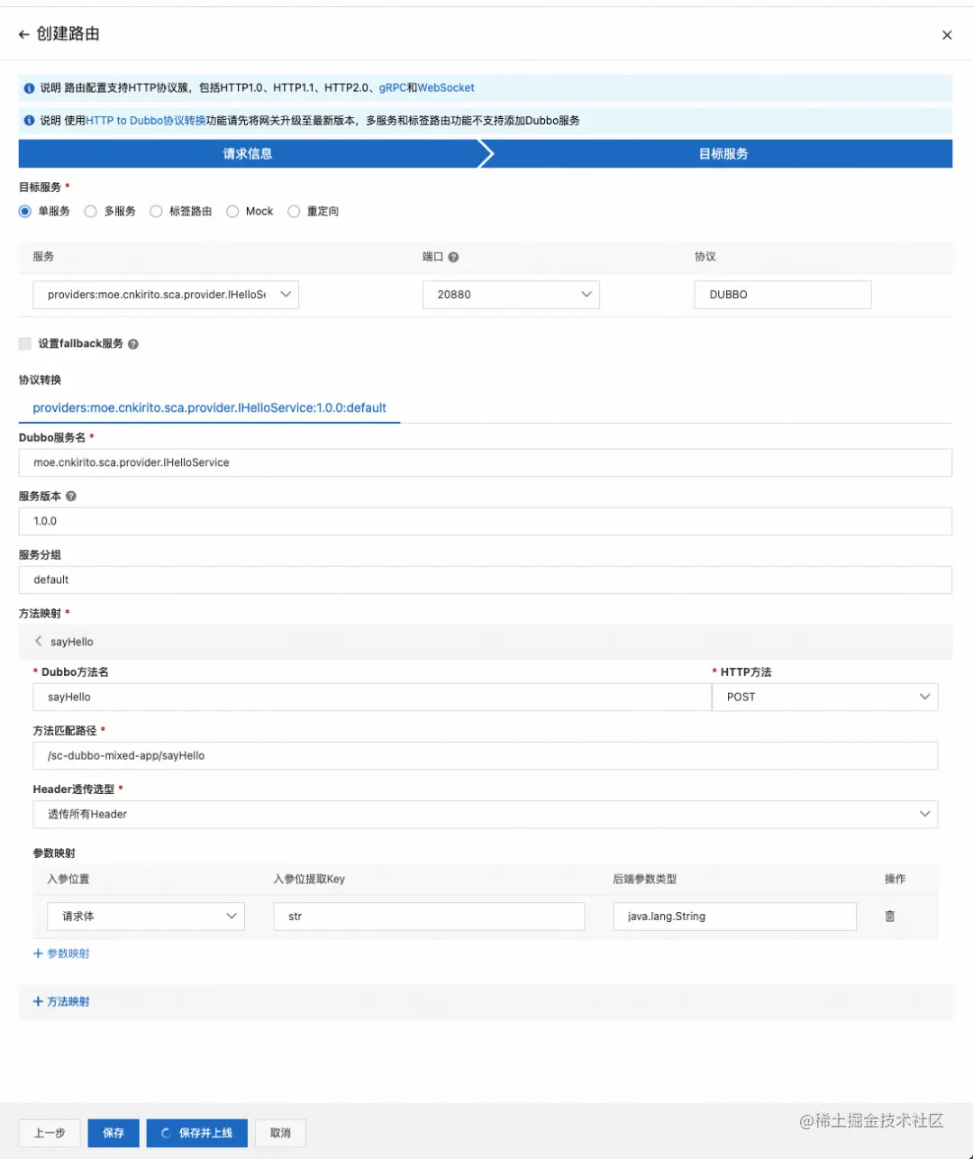Select the providers IHelloService:1.0.0:default tab
Screen dimensions: 973x1159
pyautogui.click(x=209, y=408)
